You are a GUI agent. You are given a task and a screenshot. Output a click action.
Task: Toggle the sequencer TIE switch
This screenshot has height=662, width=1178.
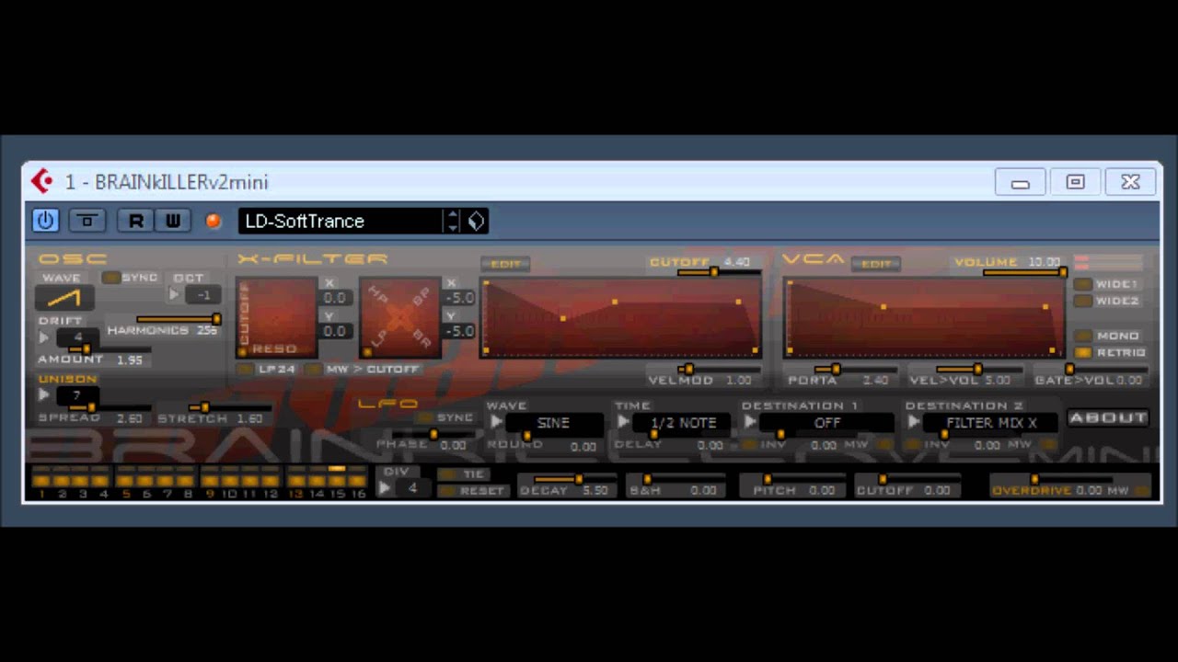447,474
